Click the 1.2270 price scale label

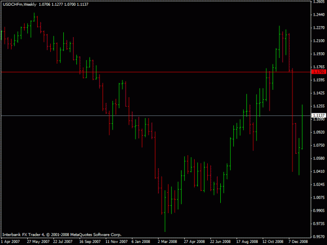tap(319, 28)
